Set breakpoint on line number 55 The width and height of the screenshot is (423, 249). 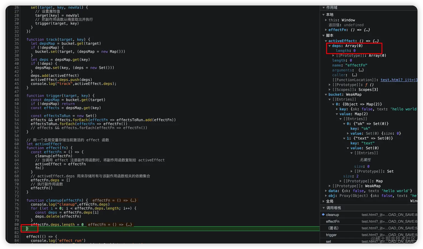coord(17,124)
